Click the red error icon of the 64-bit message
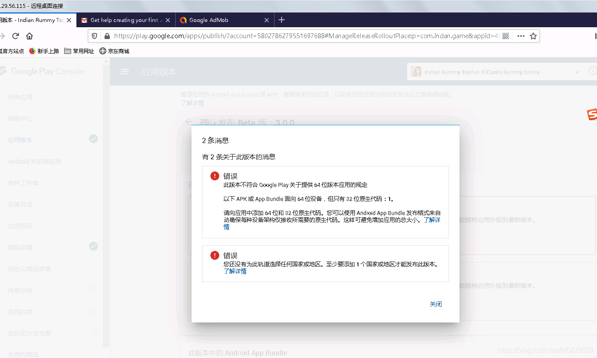The height and width of the screenshot is (358, 597). click(x=214, y=176)
